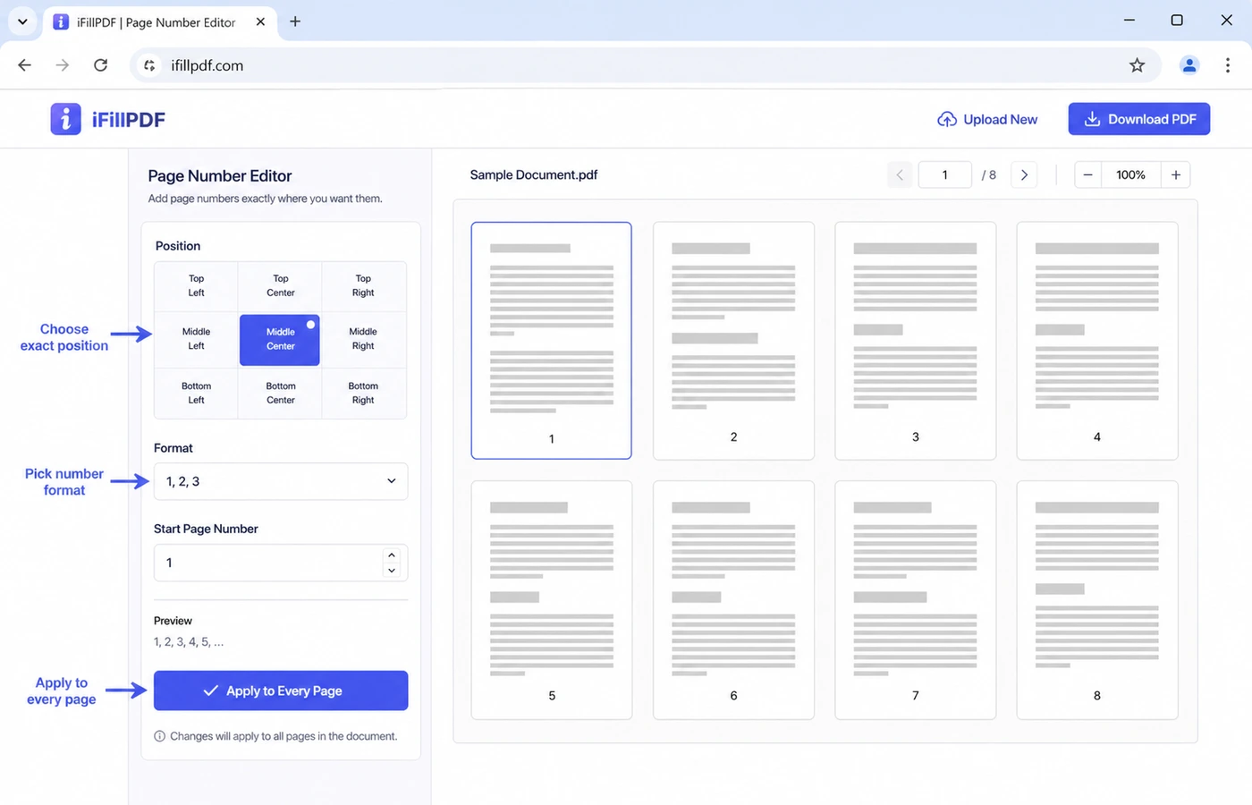Select Middle Right position
The image size is (1252, 805).
[x=363, y=339]
